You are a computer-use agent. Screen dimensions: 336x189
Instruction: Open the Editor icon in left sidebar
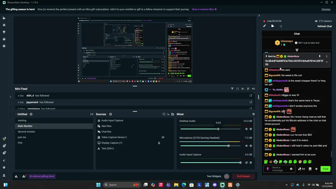click(4, 18)
